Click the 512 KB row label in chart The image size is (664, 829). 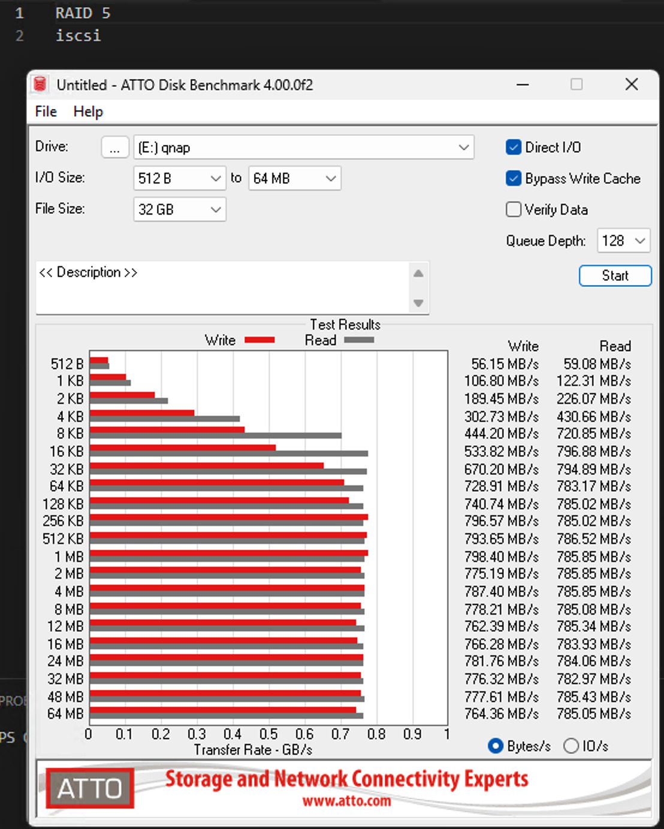(x=63, y=539)
